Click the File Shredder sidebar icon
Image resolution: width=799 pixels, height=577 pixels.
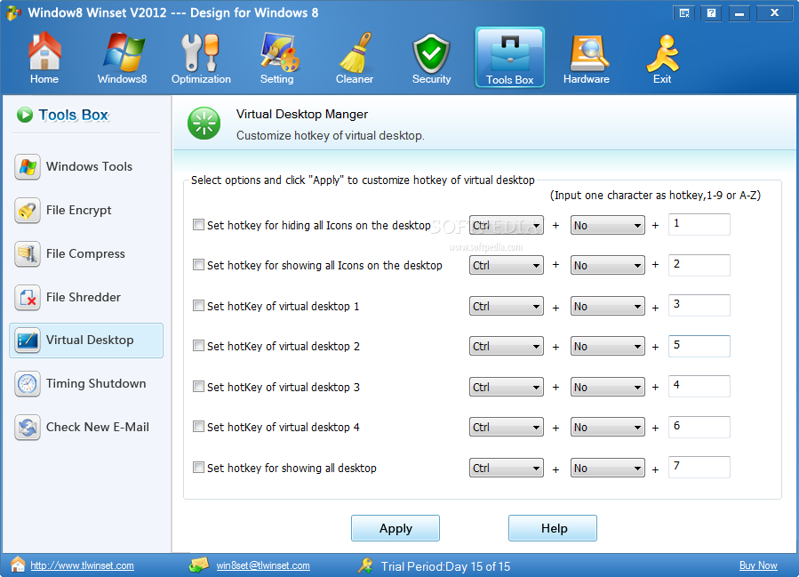pos(28,298)
